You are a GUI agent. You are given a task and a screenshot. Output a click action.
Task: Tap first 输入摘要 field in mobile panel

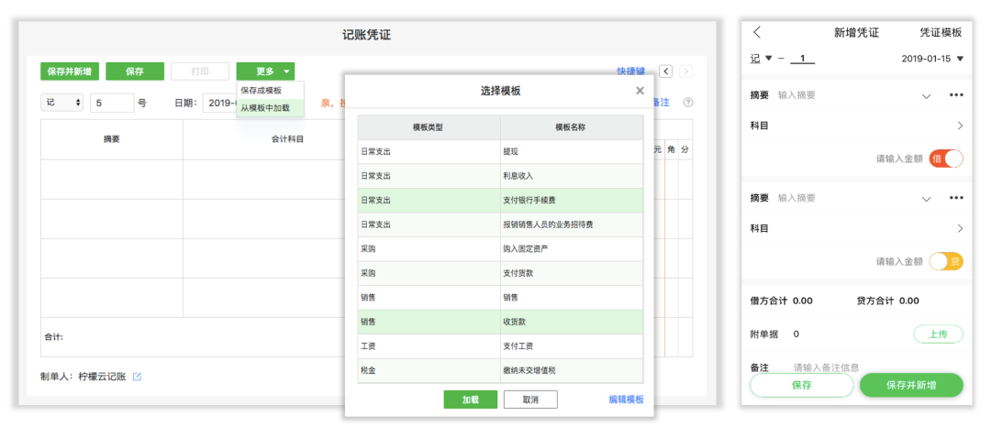pos(796,95)
